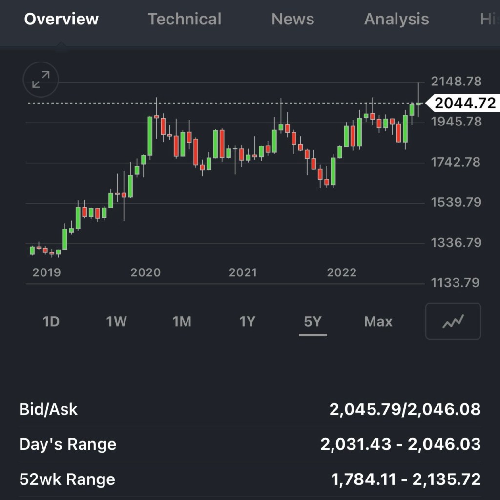The height and width of the screenshot is (500, 500).
Task: Switch to the Technical tab
Action: pos(185,19)
